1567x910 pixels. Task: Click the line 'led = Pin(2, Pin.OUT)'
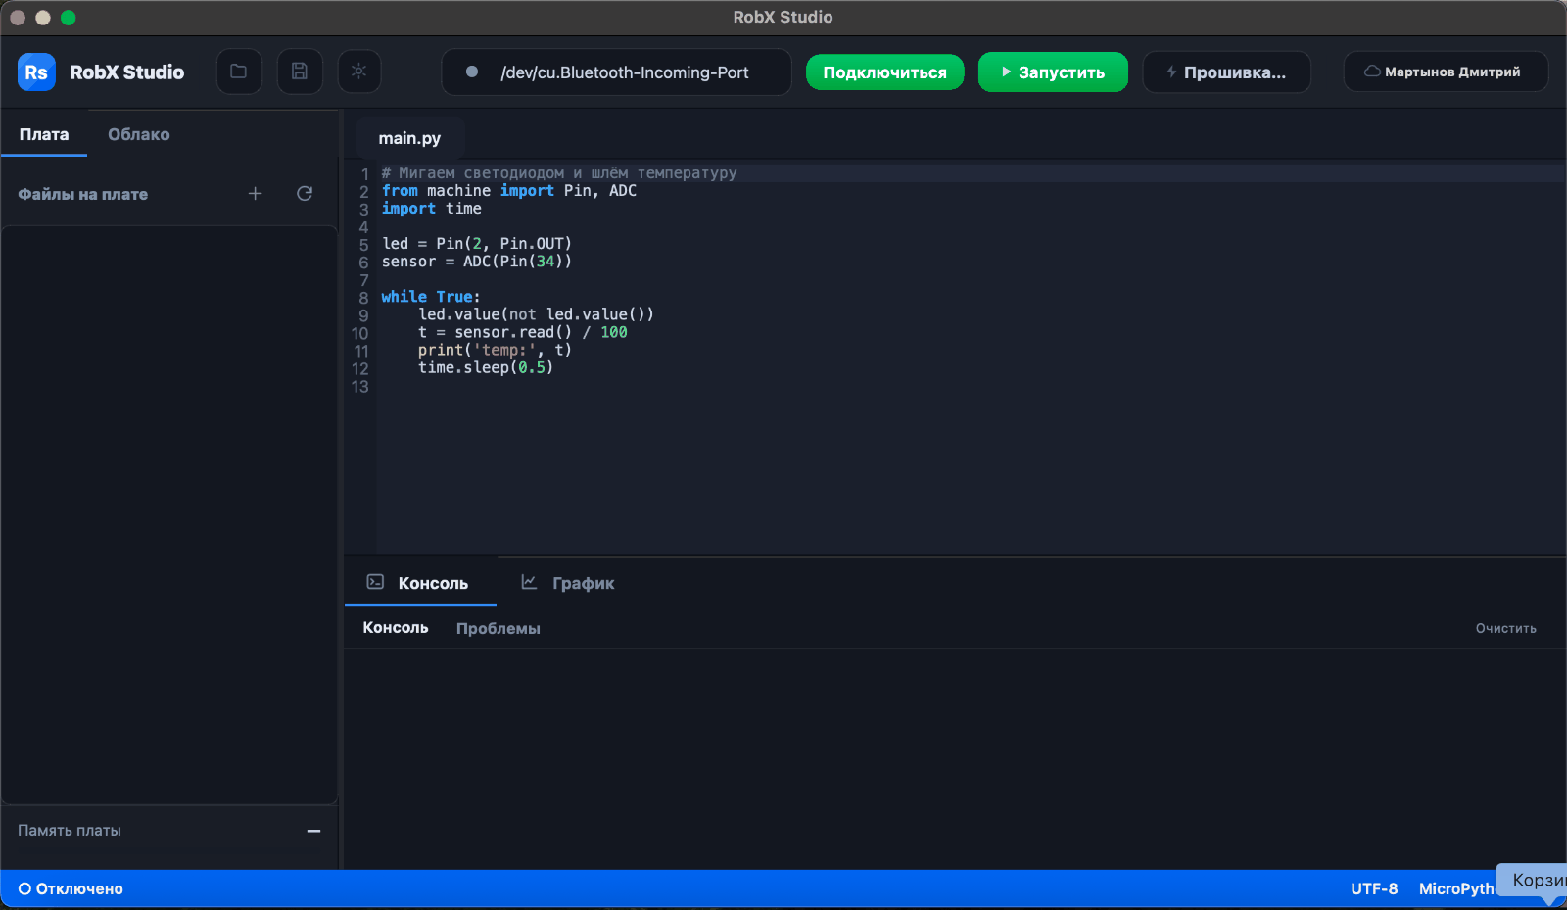tap(476, 244)
